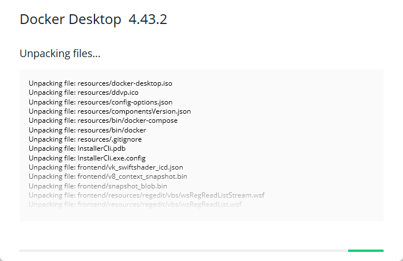
Task: Click the Docker Desktop title text
Action: [x=70, y=19]
